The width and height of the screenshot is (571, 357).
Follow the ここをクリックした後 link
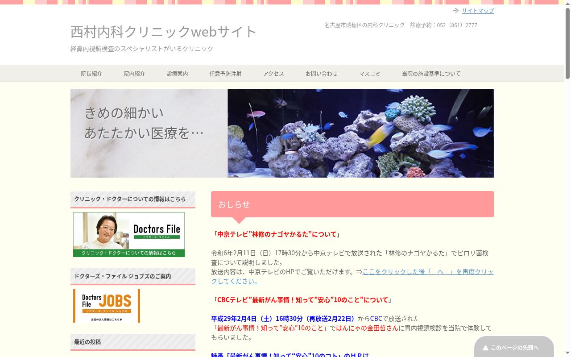352,276
